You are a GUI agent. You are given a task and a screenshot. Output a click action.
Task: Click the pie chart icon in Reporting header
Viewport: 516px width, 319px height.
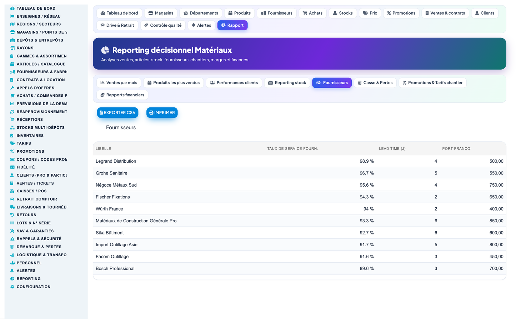105,50
